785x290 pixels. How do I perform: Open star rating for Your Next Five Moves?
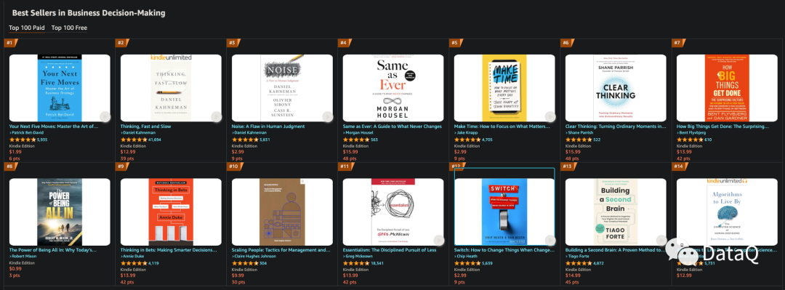pos(22,140)
